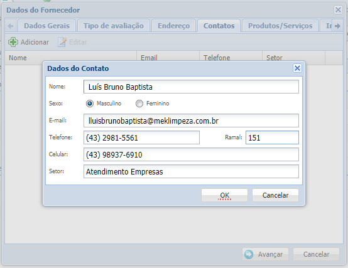Open the Tipo de avaliação tab

[x=114, y=26]
